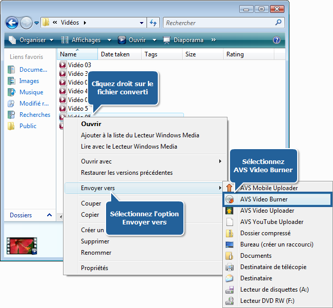Screen dimensions: 333x308
Task: Show more toolbar commands chevron
Action: 214,40
